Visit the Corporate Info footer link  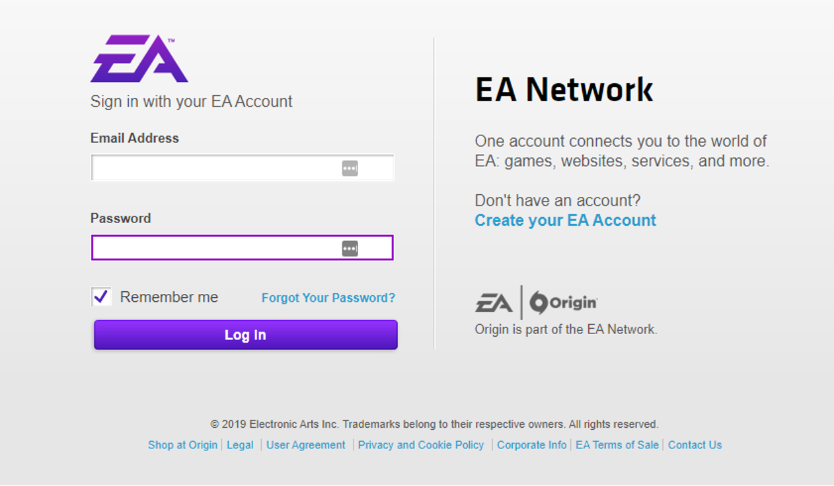tap(531, 445)
